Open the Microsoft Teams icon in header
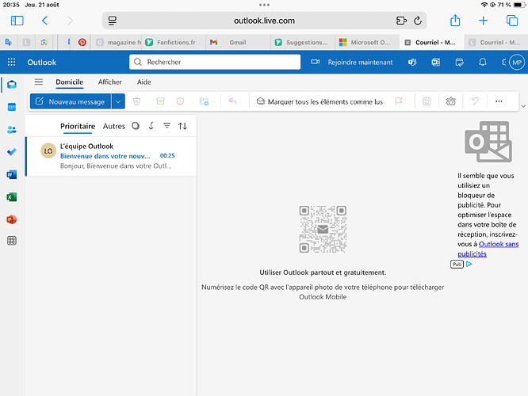The width and height of the screenshot is (528, 396). pyautogui.click(x=411, y=62)
